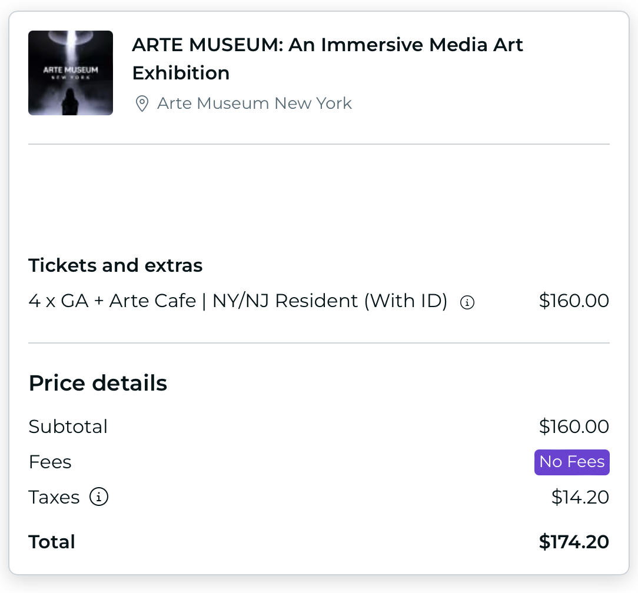The image size is (638, 593).
Task: Click the bold Total label
Action: (x=52, y=542)
